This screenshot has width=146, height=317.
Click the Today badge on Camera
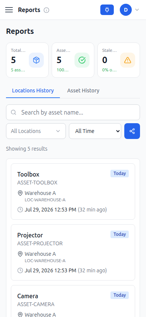click(120, 295)
